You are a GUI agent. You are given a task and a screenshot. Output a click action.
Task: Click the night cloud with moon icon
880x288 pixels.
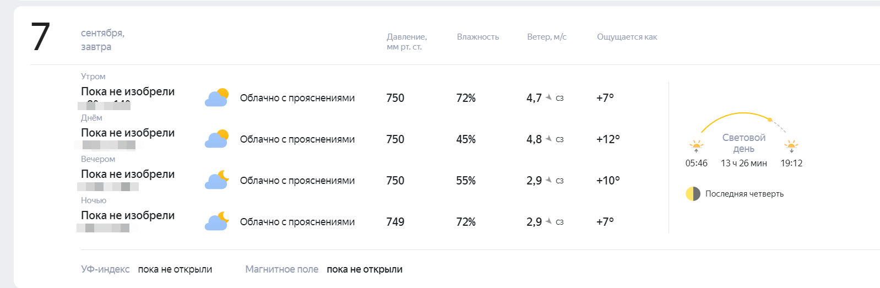coord(216,222)
